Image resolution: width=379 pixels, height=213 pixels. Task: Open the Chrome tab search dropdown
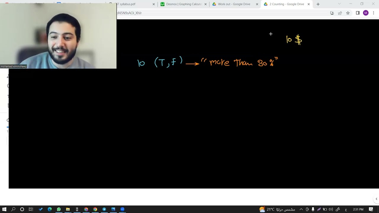339,4
